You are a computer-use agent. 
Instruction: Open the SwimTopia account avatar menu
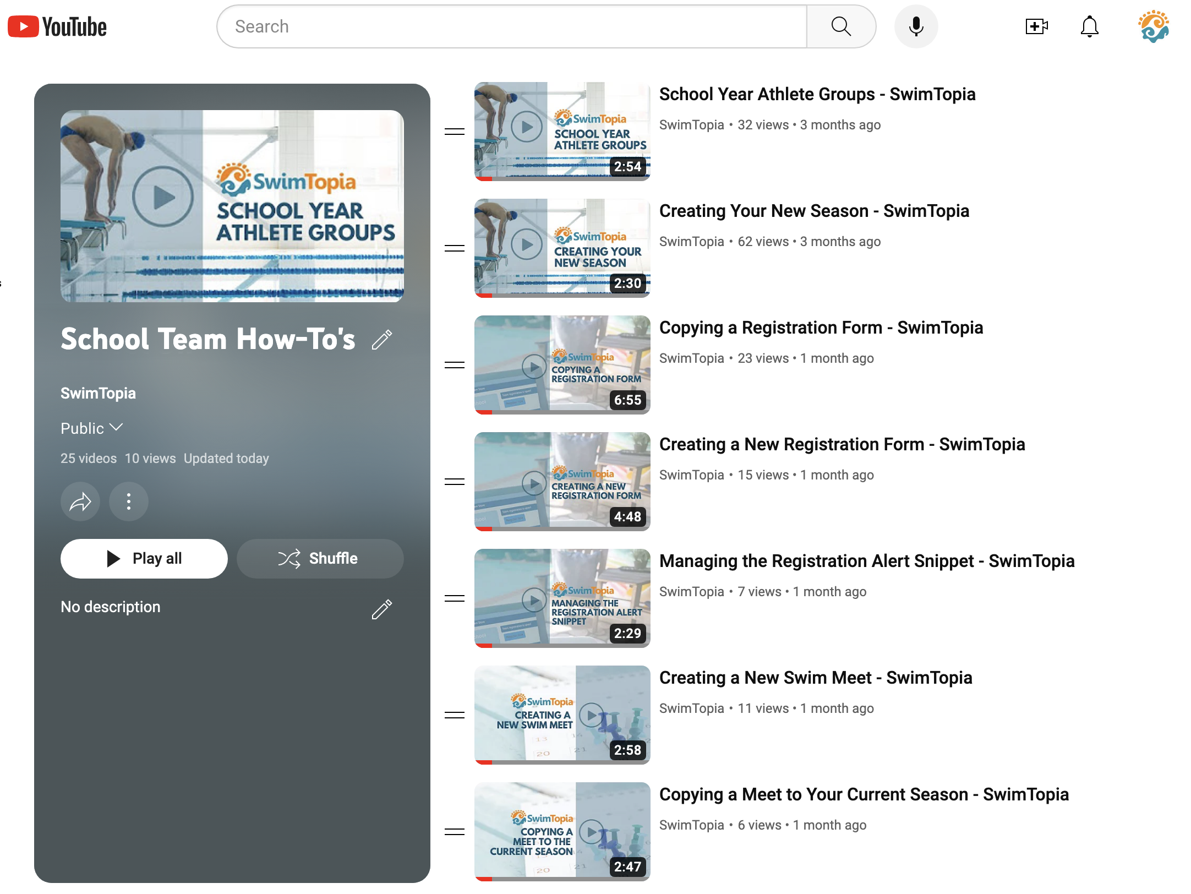pyautogui.click(x=1153, y=26)
